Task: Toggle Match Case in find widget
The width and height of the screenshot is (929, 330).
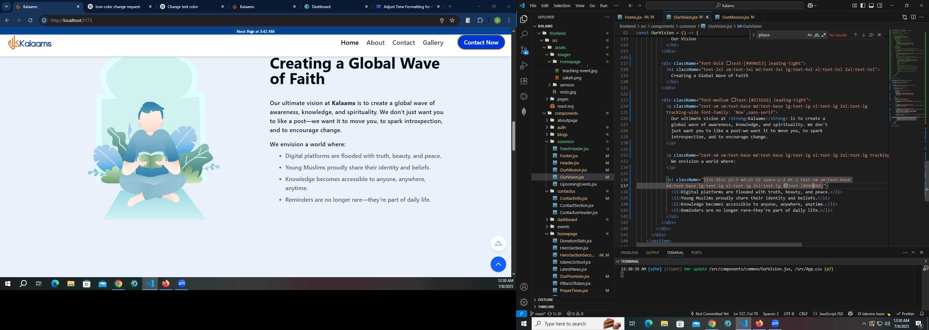Action: click(809, 35)
